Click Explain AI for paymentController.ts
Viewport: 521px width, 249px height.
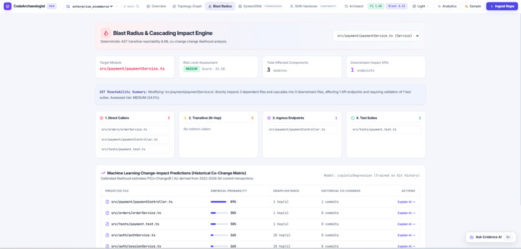point(406,202)
